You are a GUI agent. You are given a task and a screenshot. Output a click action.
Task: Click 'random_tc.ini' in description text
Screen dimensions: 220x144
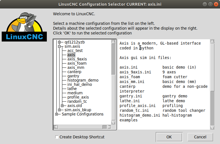[134, 110]
